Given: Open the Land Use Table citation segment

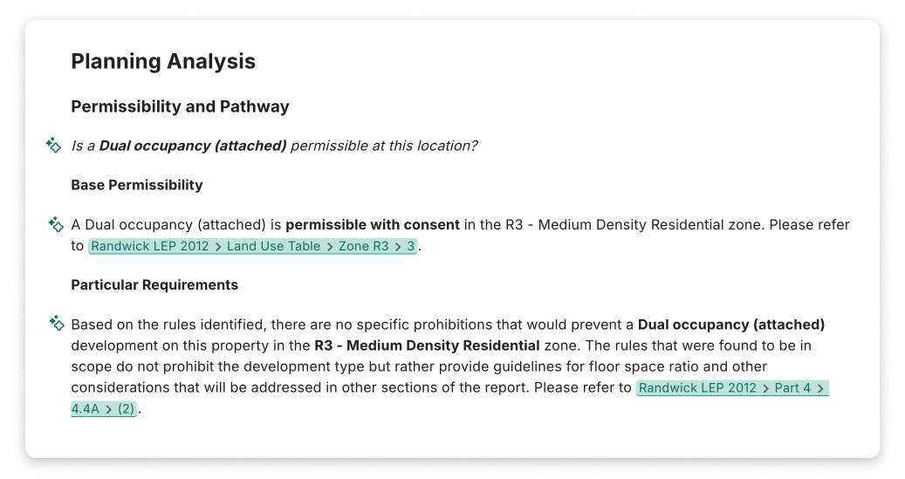Looking at the screenshot, I should pyautogui.click(x=273, y=246).
